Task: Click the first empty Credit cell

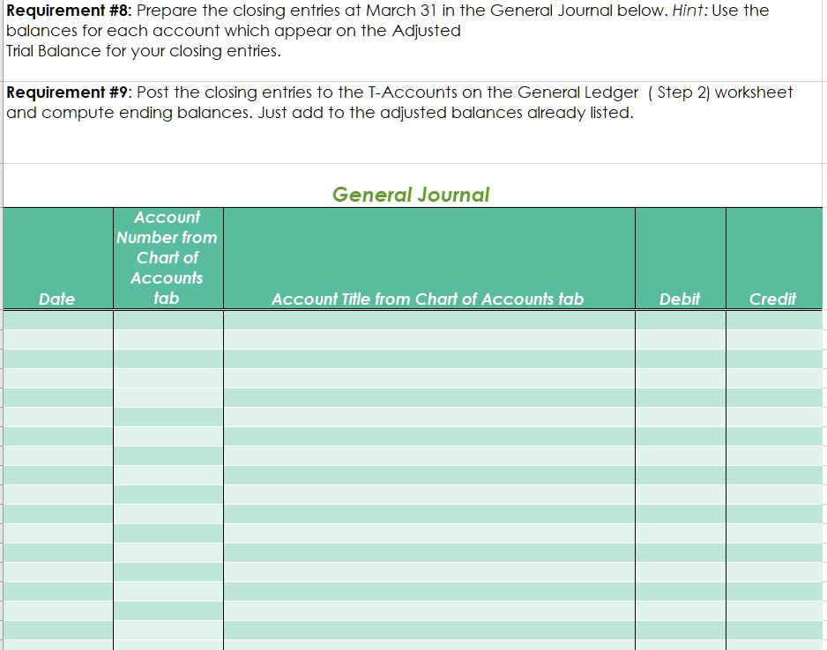Action: coord(775,319)
